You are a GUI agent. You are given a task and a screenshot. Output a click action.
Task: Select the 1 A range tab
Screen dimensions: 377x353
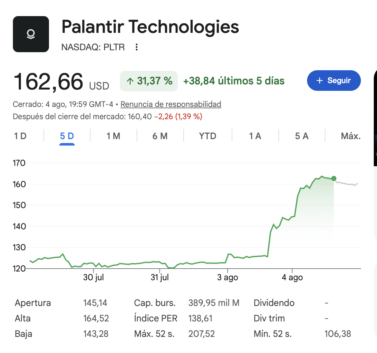coord(255,136)
